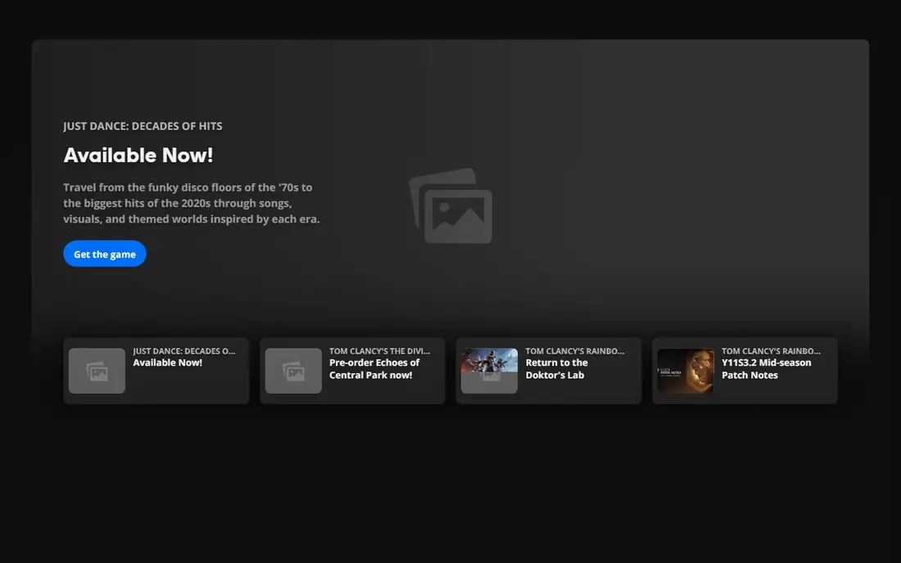
Task: Click the Patch Notes golden artwork thumbnail
Action: (x=686, y=371)
